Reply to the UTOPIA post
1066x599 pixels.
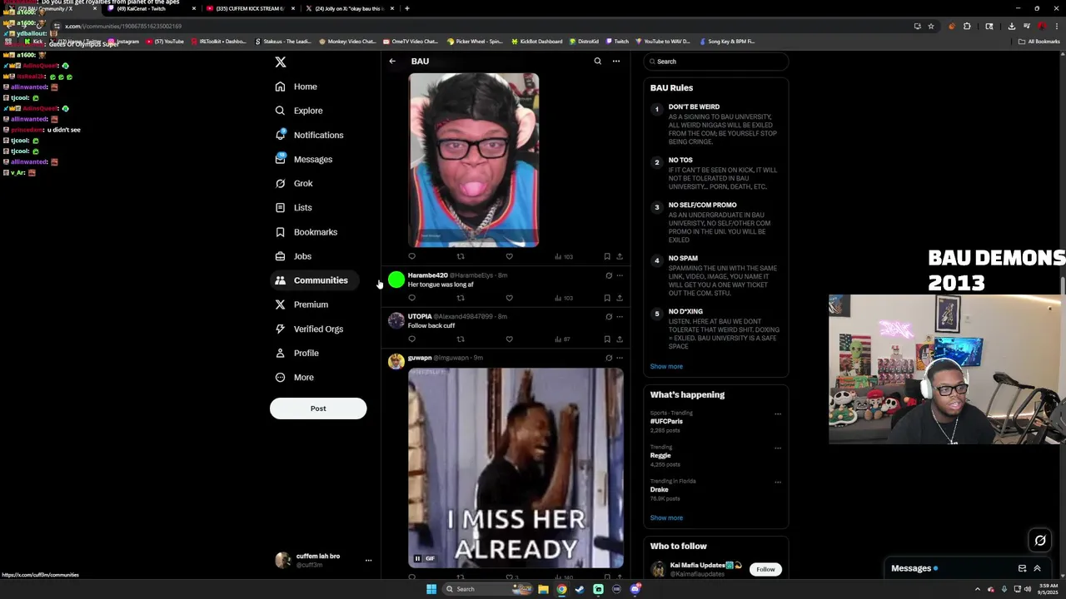[x=411, y=339]
